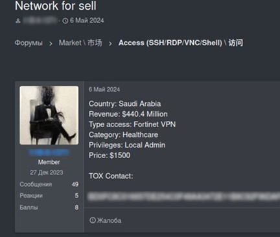Click the blurred author name below the title

pyautogui.click(x=40, y=21)
